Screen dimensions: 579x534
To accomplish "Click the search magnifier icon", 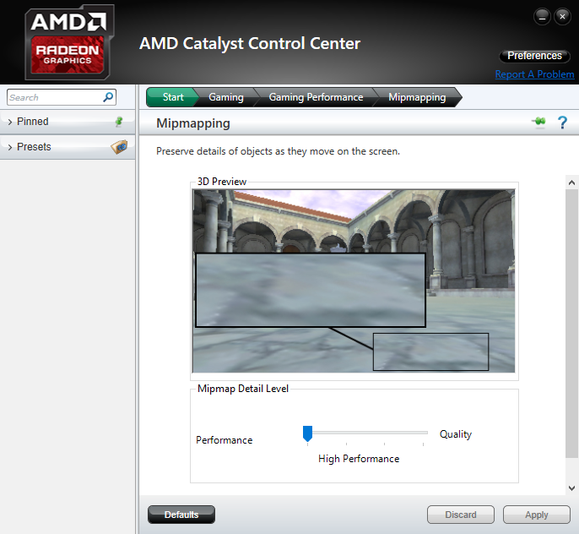I will pyautogui.click(x=108, y=97).
